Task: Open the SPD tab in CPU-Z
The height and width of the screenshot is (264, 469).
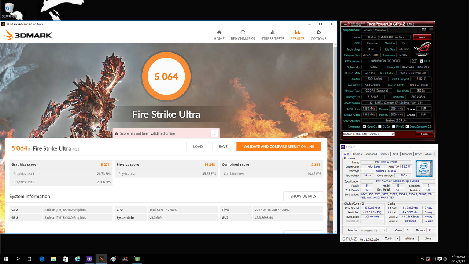Action: [395, 154]
